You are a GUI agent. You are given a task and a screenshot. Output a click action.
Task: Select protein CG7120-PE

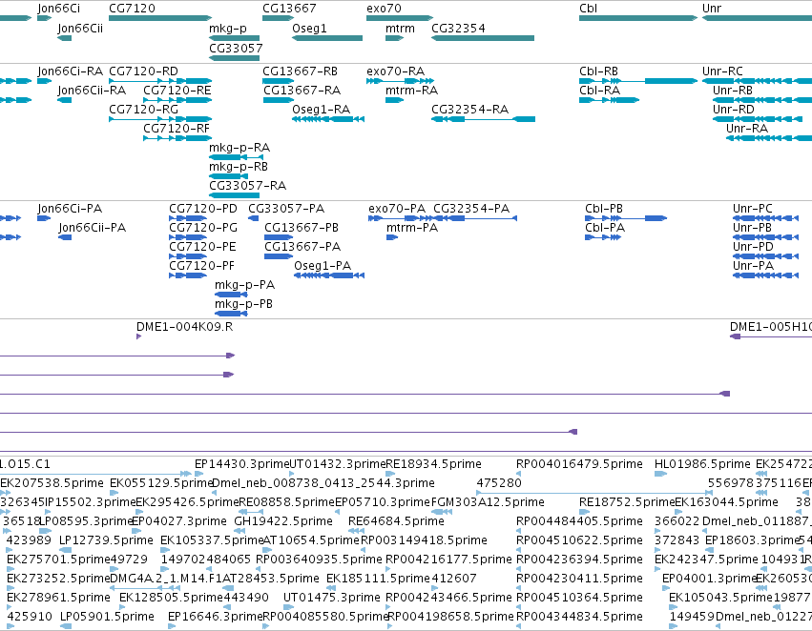click(188, 256)
